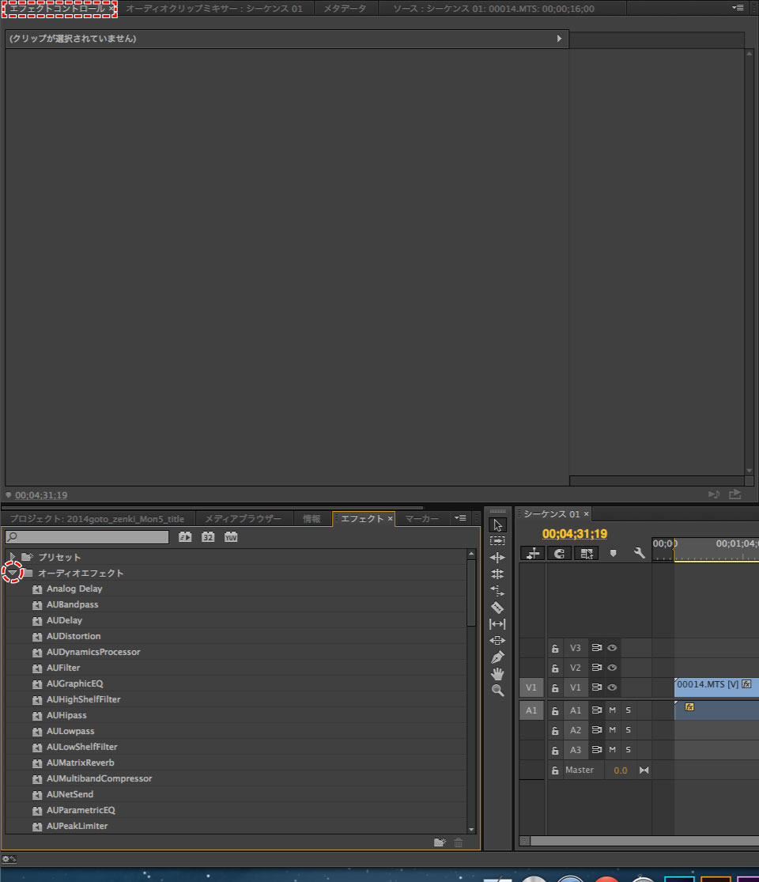Screen dimensions: 759x882
Task: Select the Razor tool
Action: 497,608
